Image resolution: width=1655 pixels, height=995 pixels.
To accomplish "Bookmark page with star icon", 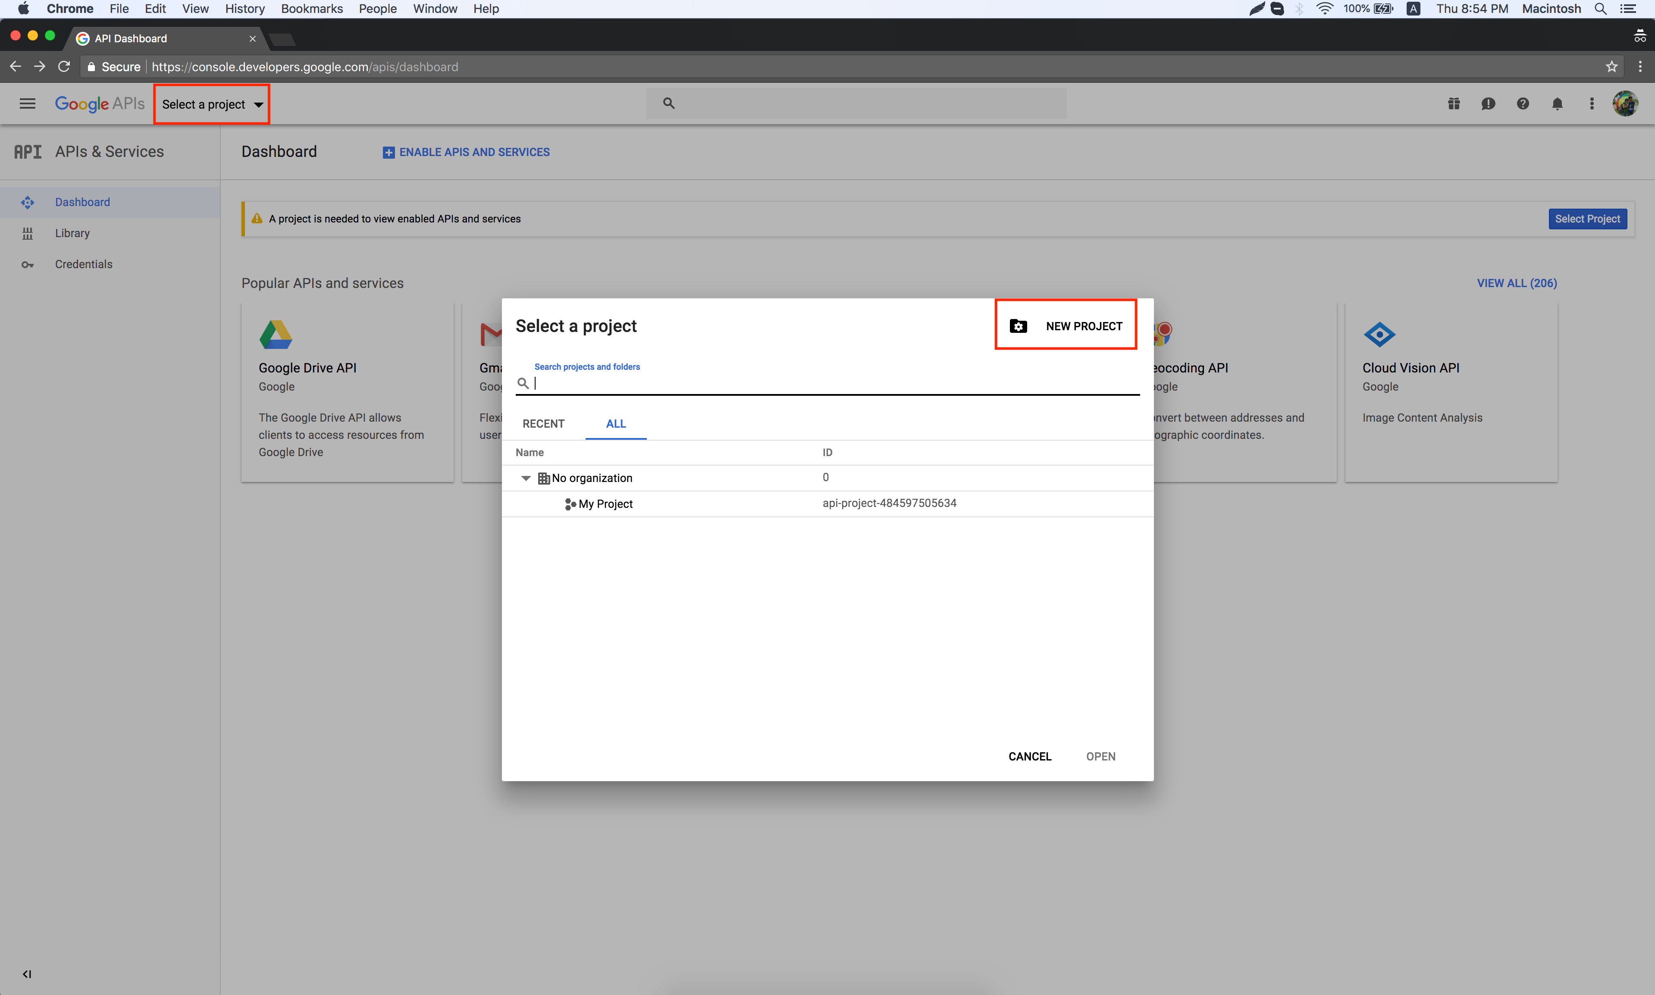I will tap(1611, 66).
